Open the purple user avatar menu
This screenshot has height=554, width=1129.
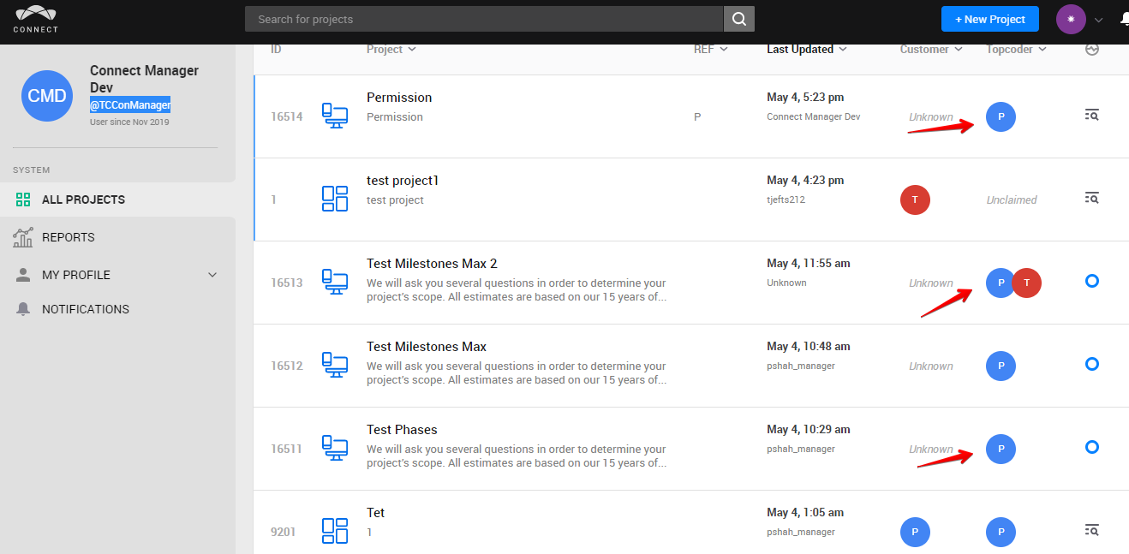pos(1071,19)
